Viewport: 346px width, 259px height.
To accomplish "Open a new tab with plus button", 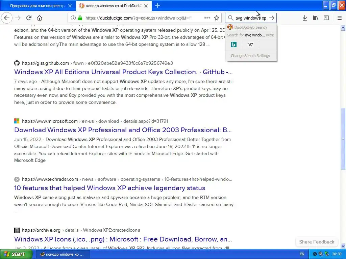I will (157, 5).
